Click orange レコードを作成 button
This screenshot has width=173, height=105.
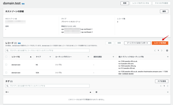click(160, 43)
